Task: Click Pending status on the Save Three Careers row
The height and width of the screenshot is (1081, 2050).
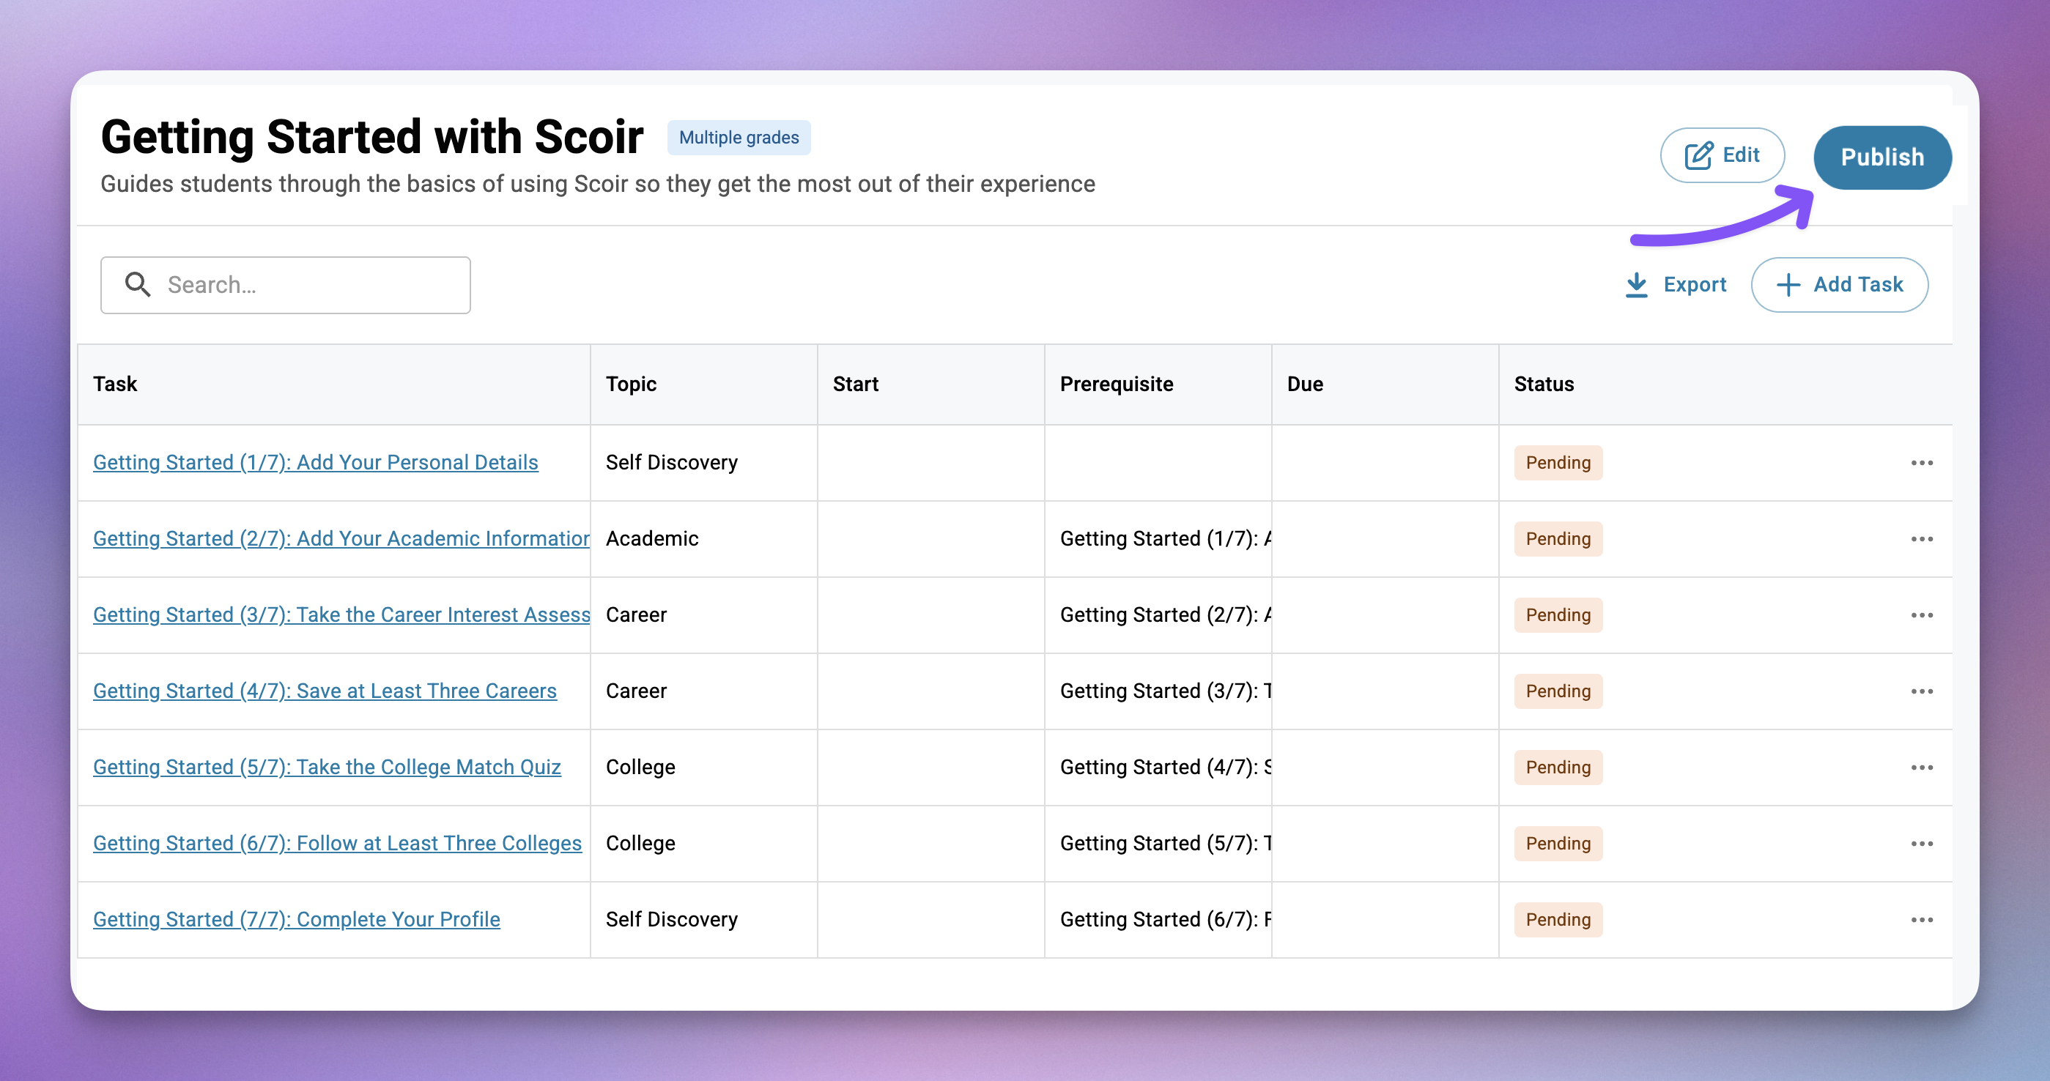Action: [x=1558, y=691]
